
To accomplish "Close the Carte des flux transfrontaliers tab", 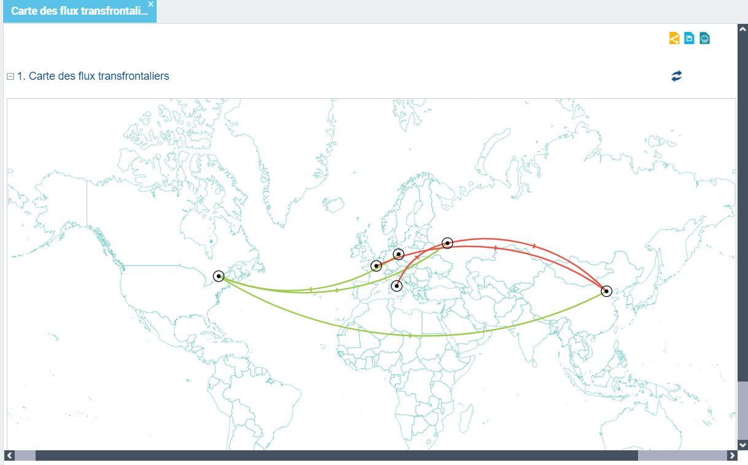I will click(151, 4).
